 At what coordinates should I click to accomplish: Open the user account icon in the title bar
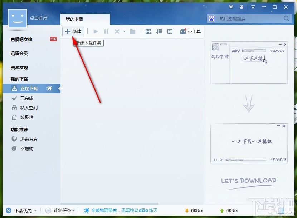242,7
